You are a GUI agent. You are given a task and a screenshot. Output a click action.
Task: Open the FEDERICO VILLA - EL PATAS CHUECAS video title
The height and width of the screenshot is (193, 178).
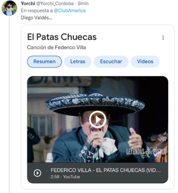coord(106,170)
